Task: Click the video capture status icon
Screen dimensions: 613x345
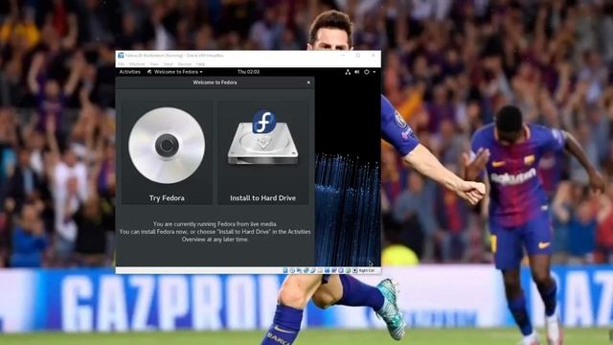Action: click(334, 270)
